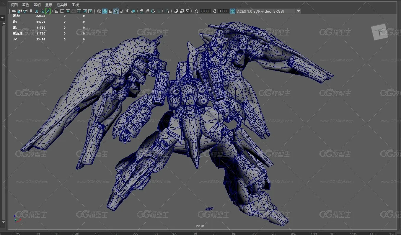Image resolution: width=401 pixels, height=235 pixels.
Task: Select Smooth Shade All cube icon
Action: [x=105, y=11]
